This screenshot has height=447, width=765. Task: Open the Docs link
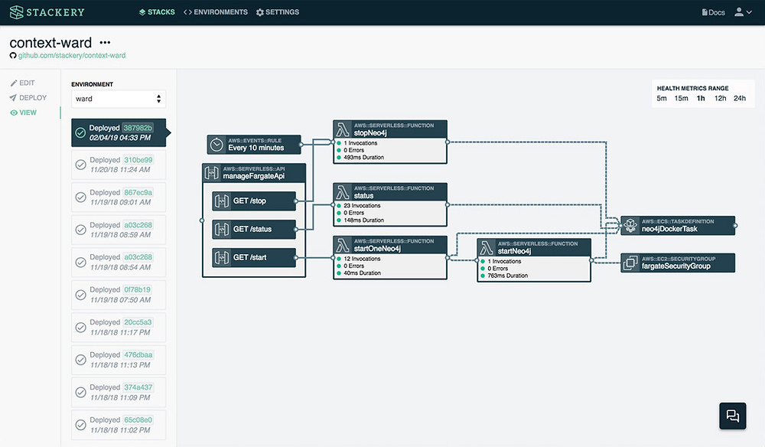713,12
